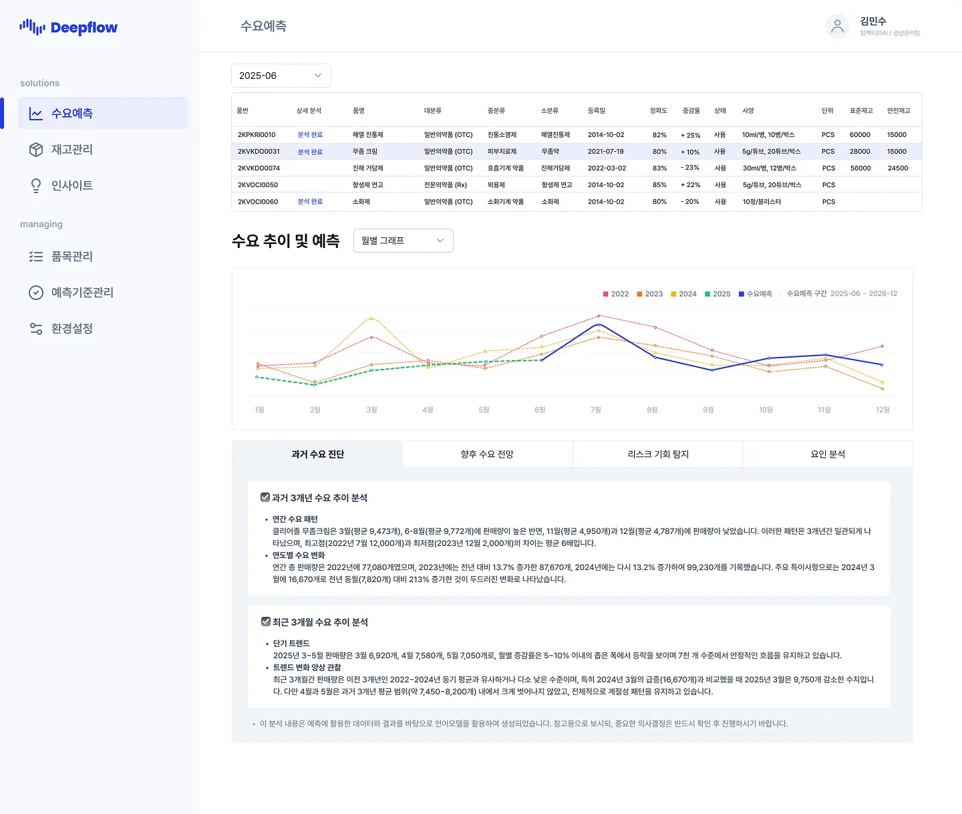Image resolution: width=962 pixels, height=814 pixels.
Task: Click accuracy value 85%
Action: [659, 185]
